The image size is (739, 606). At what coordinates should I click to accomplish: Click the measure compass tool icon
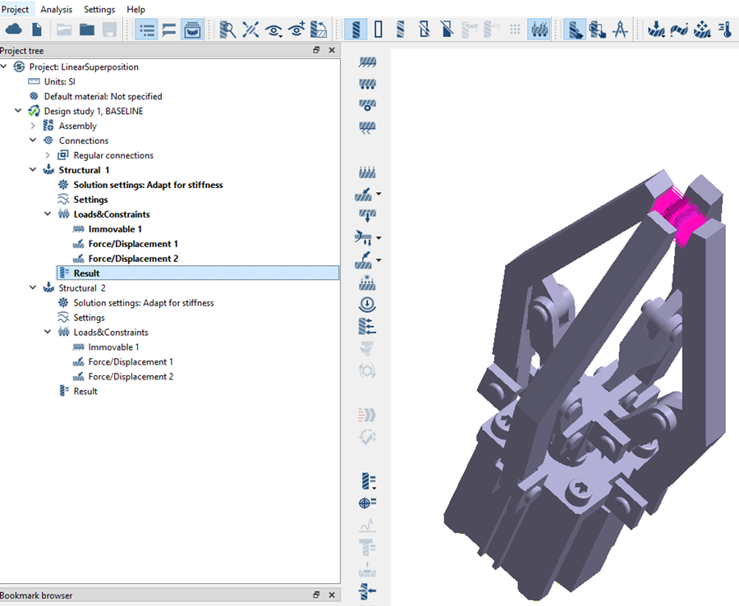point(621,30)
